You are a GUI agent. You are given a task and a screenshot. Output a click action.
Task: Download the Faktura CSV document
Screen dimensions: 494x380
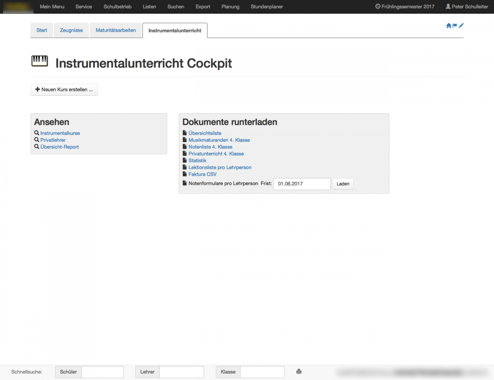pyautogui.click(x=202, y=174)
